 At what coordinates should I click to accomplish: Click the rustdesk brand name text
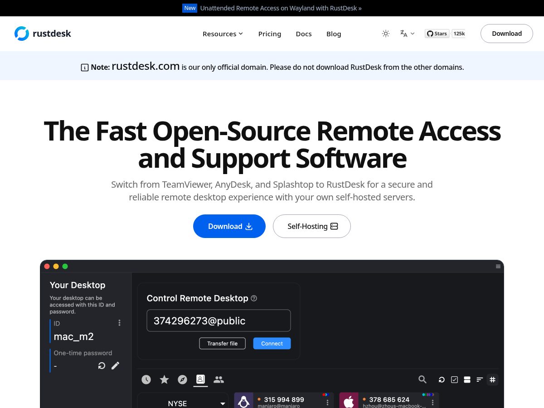click(52, 34)
